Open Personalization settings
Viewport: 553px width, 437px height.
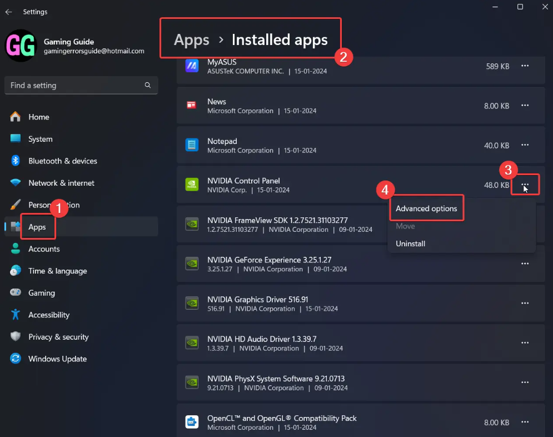(81, 205)
